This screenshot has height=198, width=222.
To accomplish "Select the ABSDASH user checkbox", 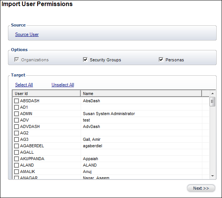I will [16, 101].
